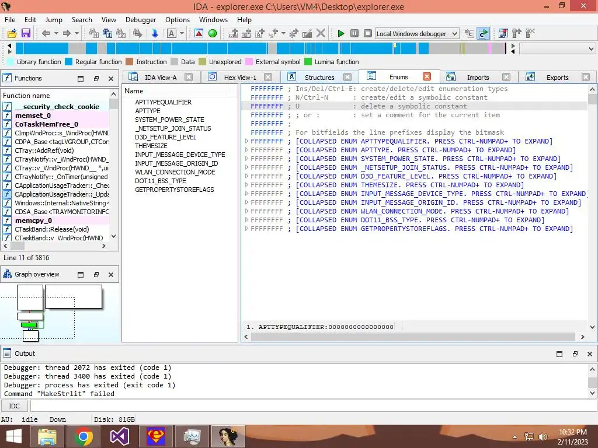
Task: Switch to the Structures tab
Action: 319,78
